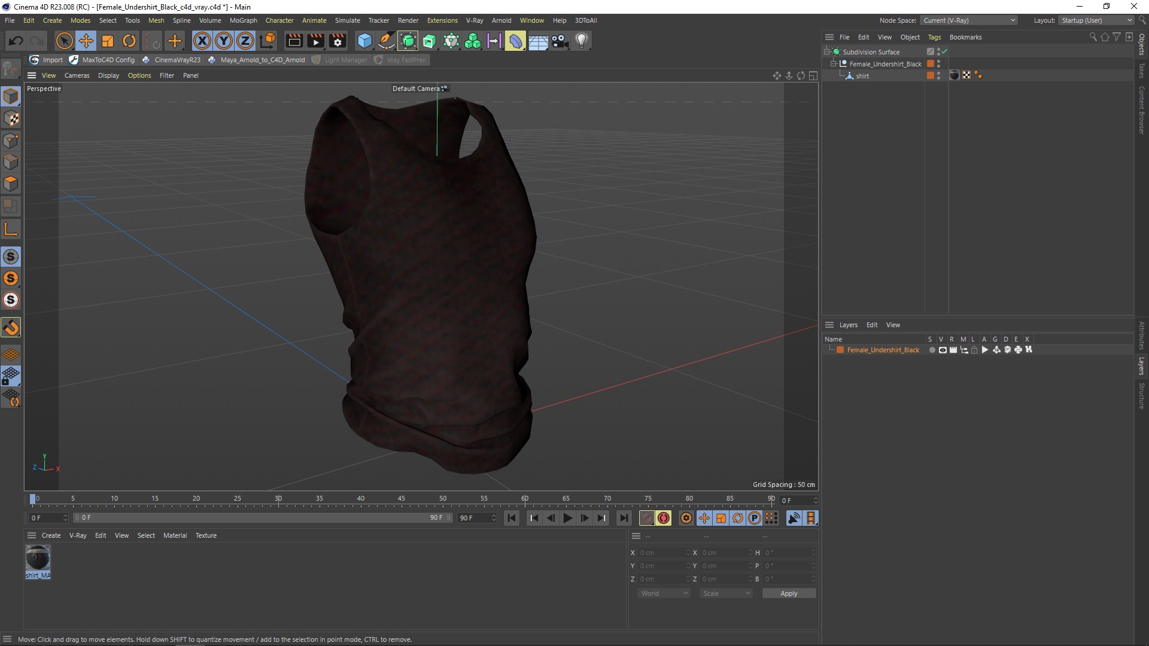The image size is (1149, 646).
Task: Toggle Subdivision Surface checkbox green checkmark
Action: [944, 51]
